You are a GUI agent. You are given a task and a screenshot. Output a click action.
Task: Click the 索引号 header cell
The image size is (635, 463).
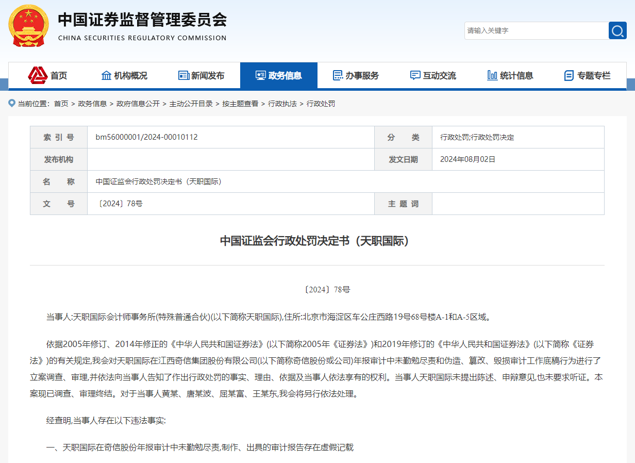coord(59,137)
